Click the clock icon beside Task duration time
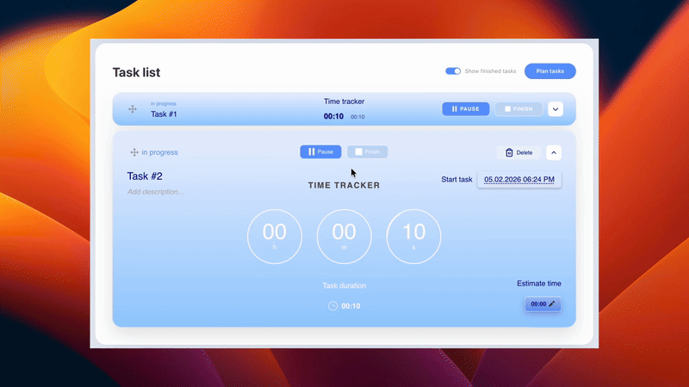This screenshot has width=689, height=387. [x=332, y=306]
